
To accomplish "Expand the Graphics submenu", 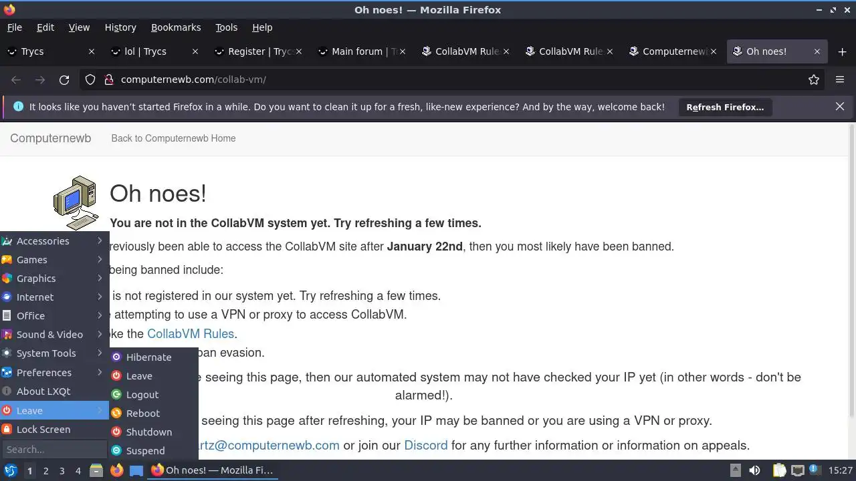I will point(54,279).
